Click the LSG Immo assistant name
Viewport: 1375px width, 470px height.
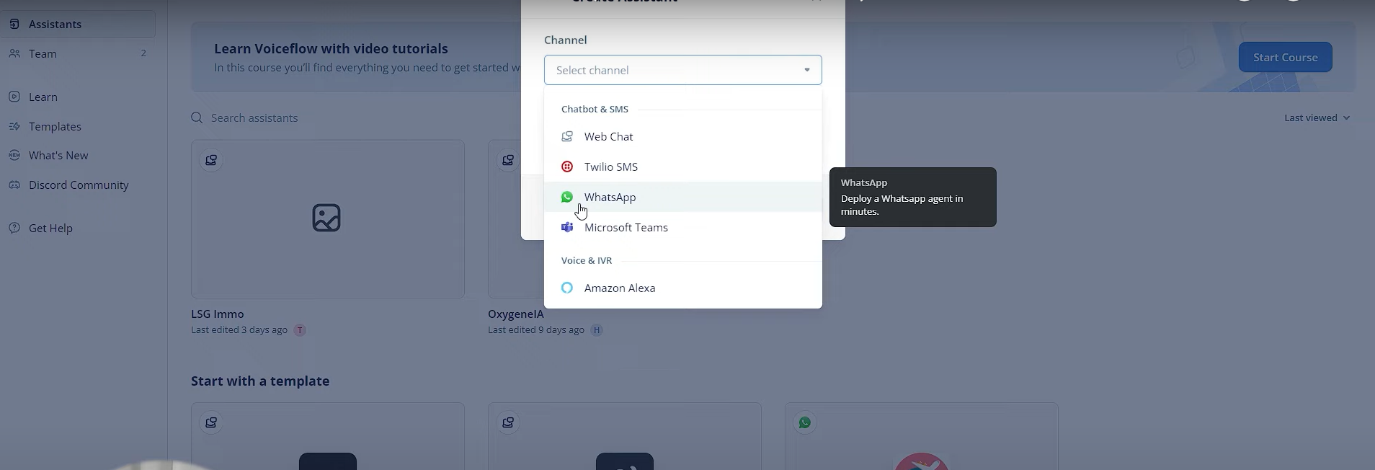tap(218, 314)
